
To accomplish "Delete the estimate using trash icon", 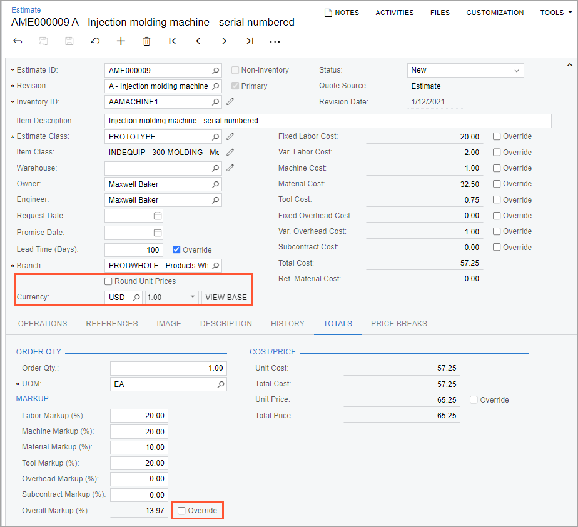I will pos(146,41).
